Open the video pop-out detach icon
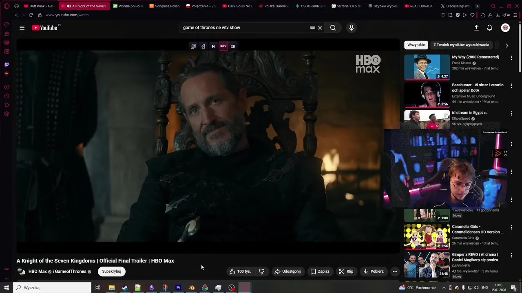The height and width of the screenshot is (293, 522). pos(193,46)
